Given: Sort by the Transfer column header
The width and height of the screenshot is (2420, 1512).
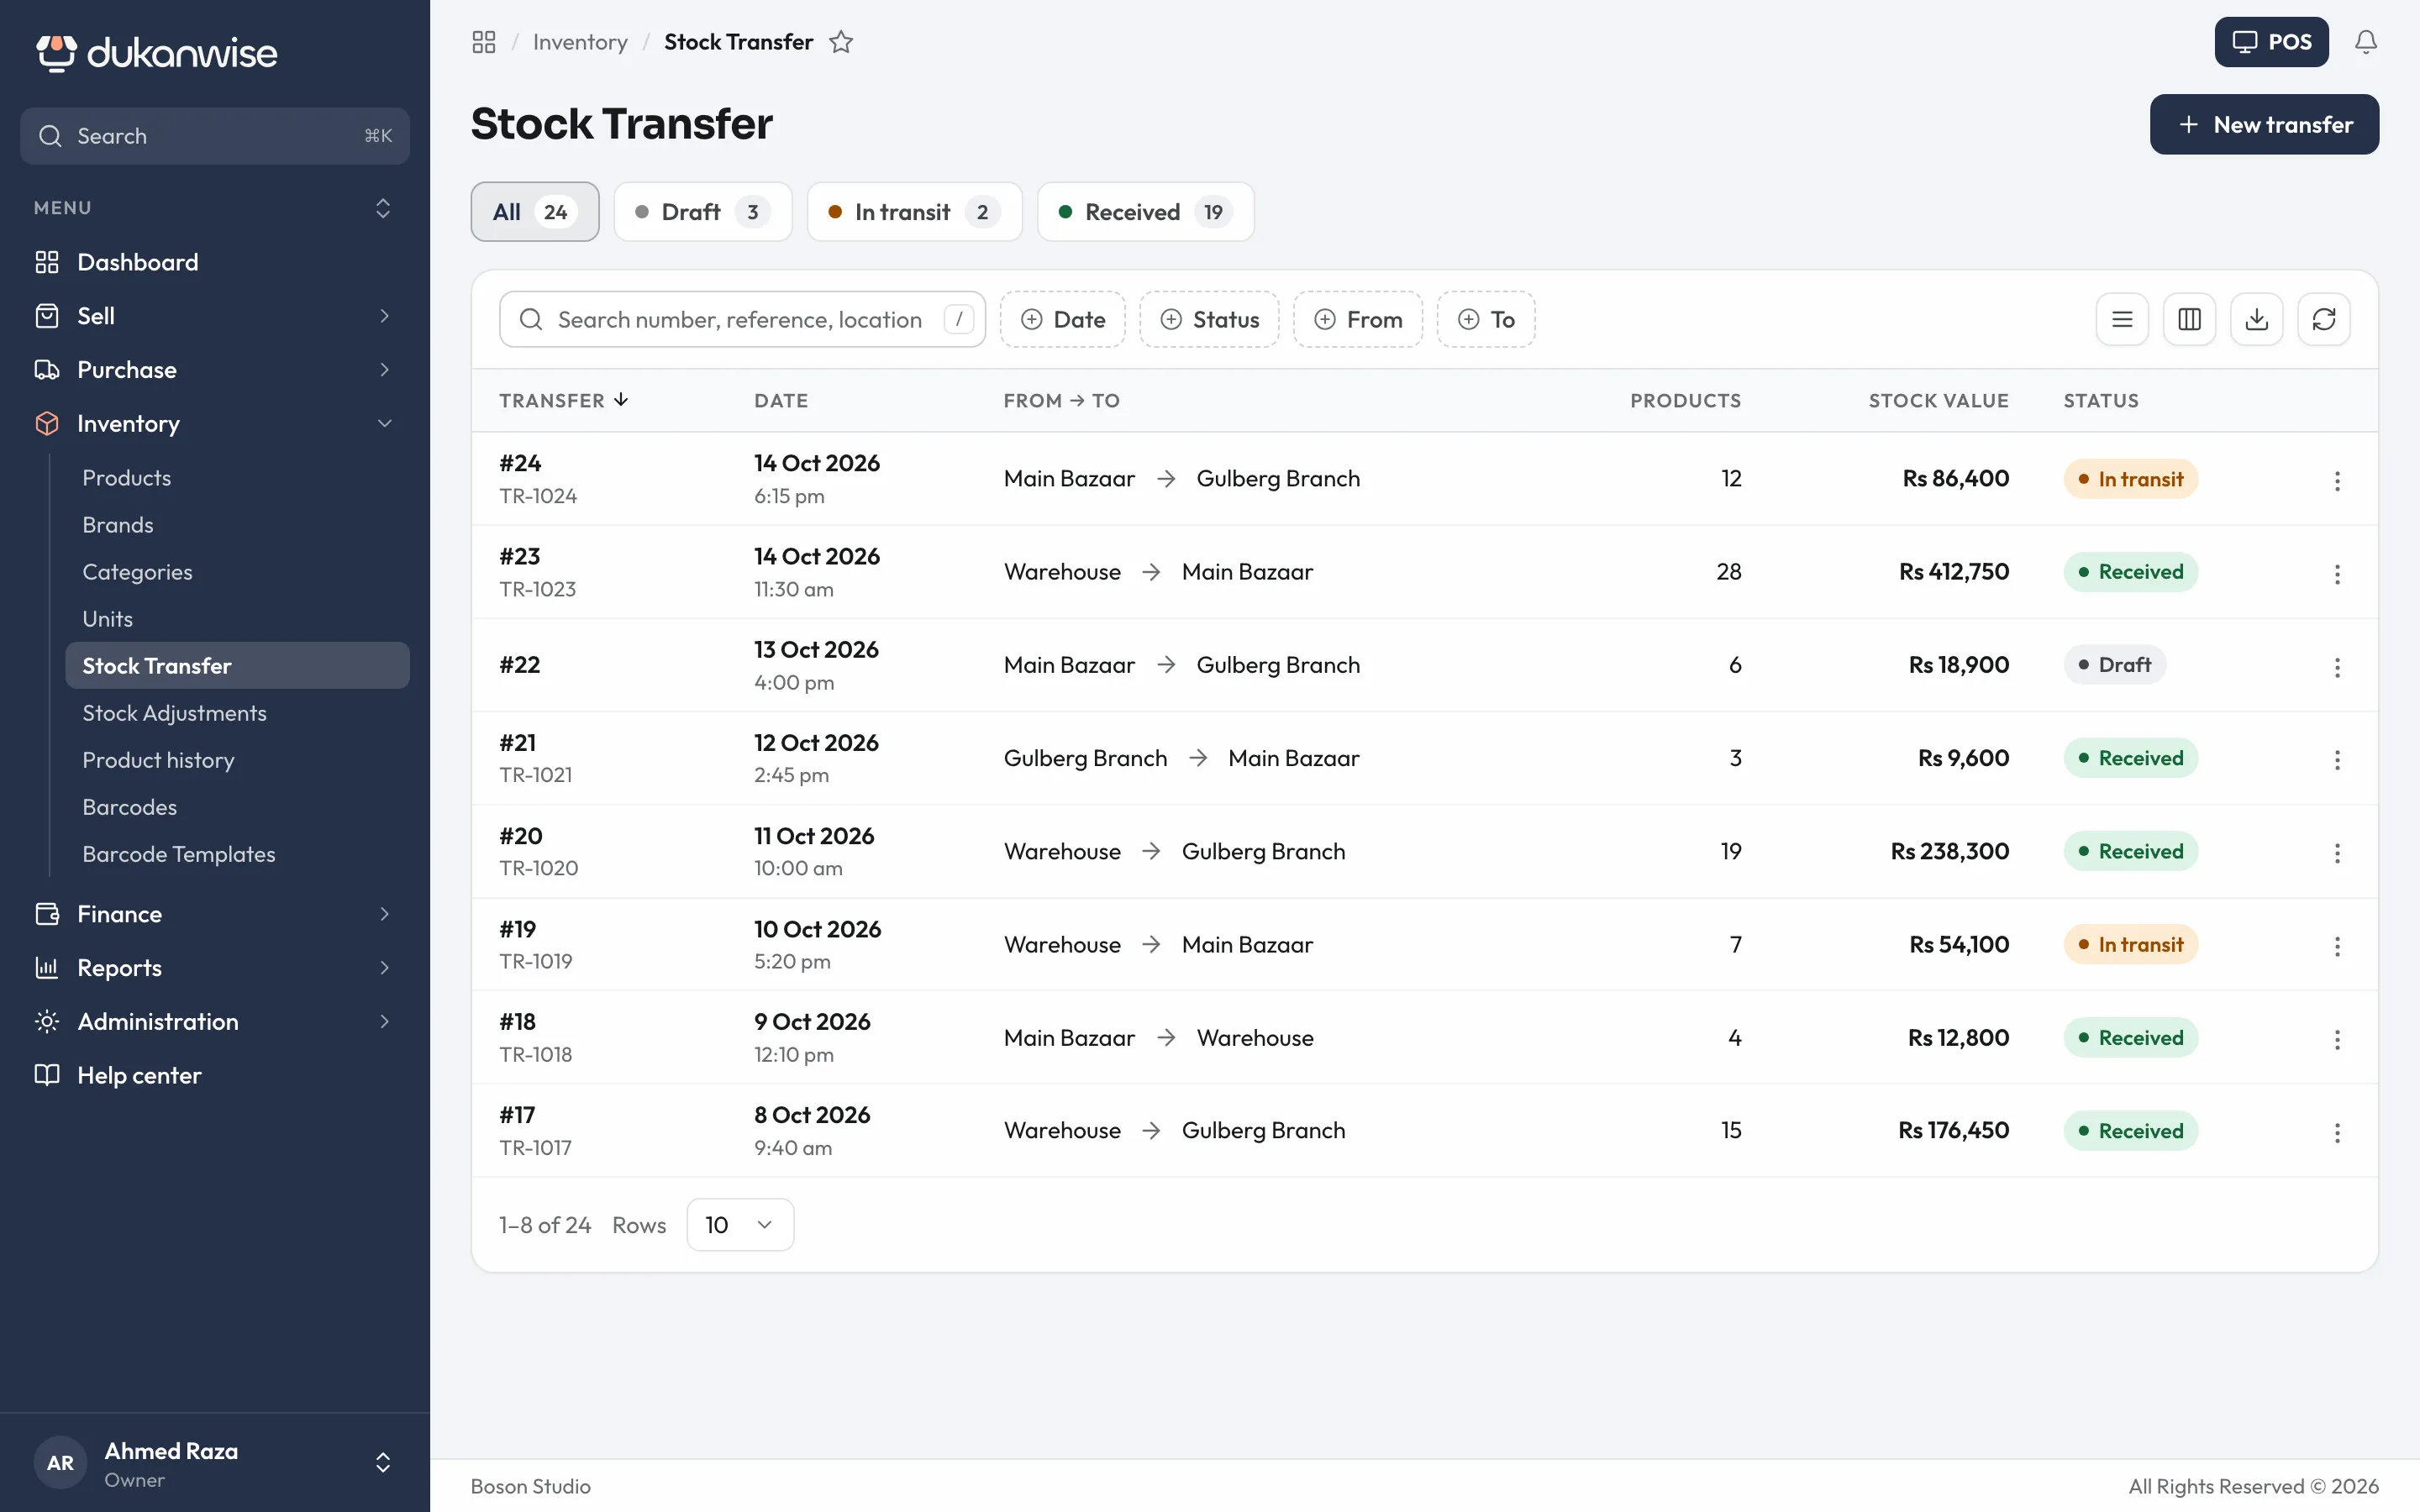Looking at the screenshot, I should click(563, 400).
